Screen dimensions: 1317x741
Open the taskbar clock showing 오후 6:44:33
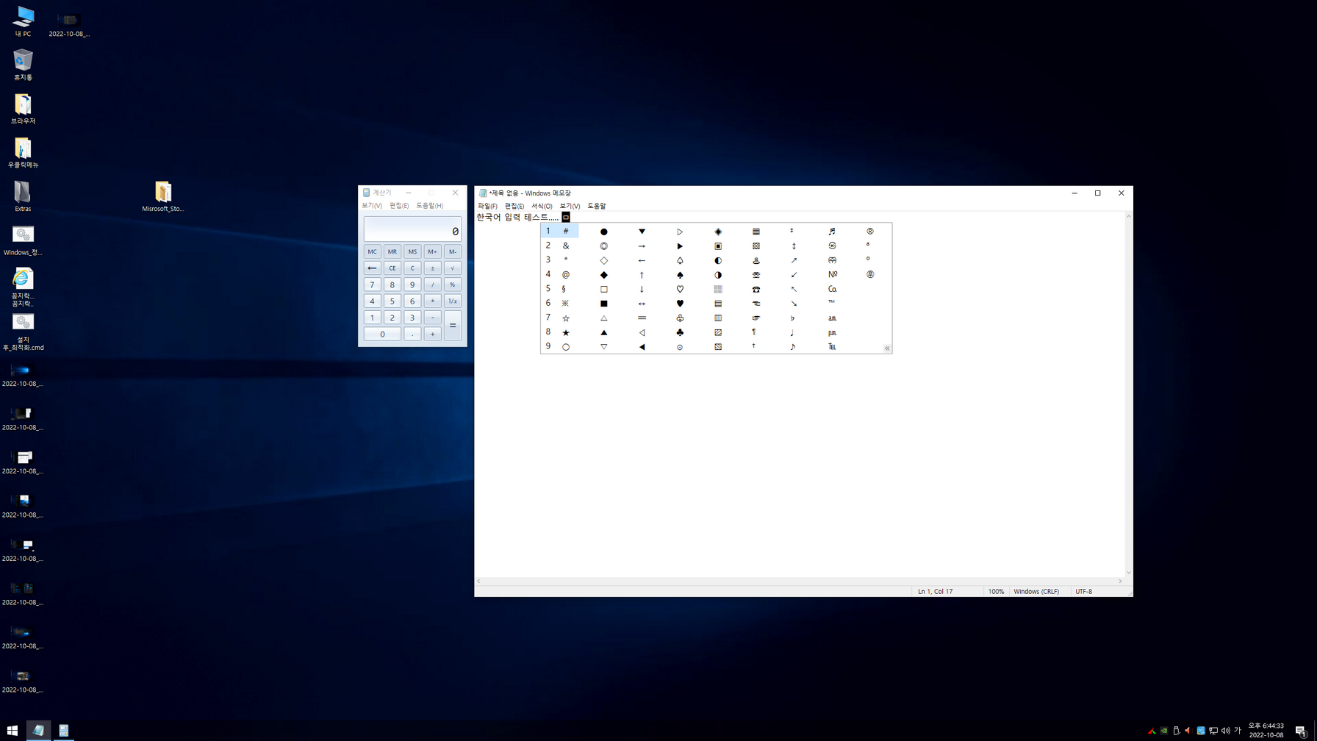(x=1266, y=731)
